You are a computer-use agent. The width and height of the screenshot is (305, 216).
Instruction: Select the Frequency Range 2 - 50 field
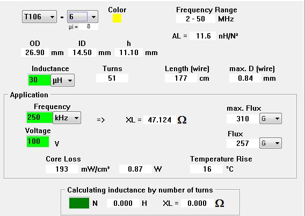tap(195, 19)
